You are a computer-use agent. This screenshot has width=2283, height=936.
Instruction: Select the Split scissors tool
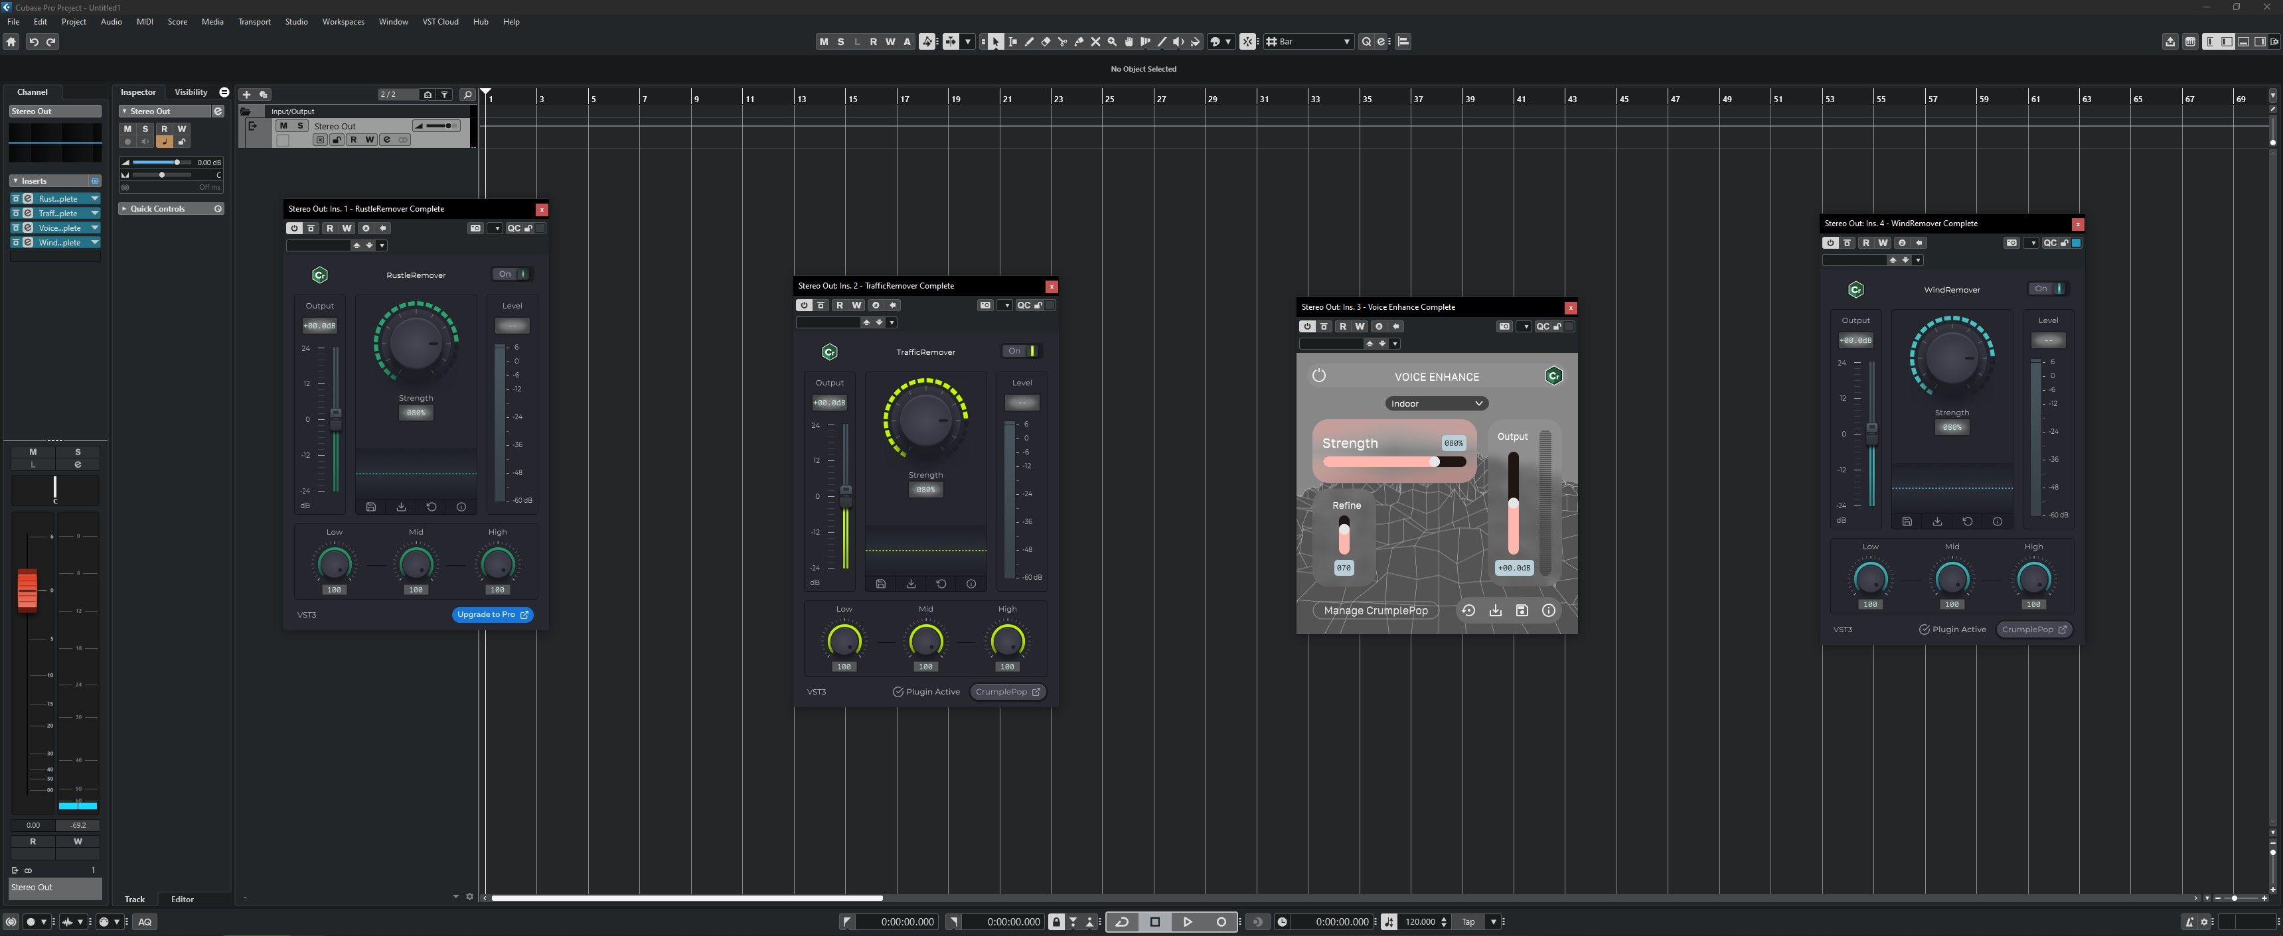(x=1063, y=42)
